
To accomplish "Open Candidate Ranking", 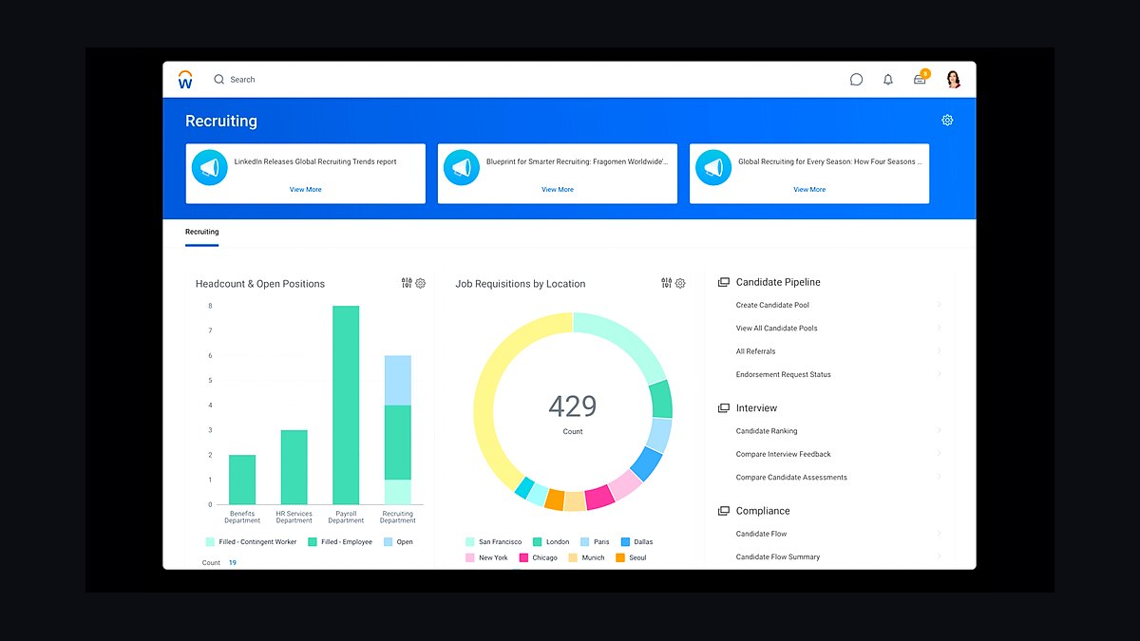I will click(x=767, y=431).
